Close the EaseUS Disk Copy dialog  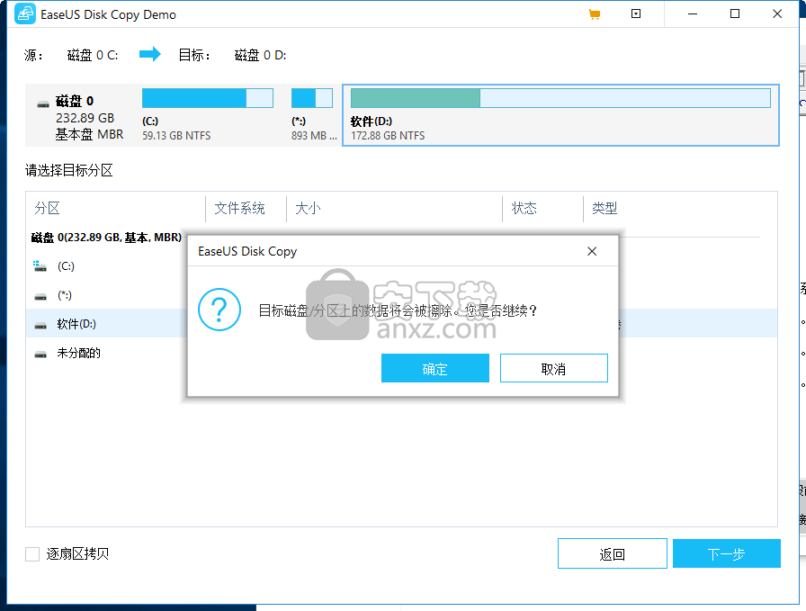(592, 251)
